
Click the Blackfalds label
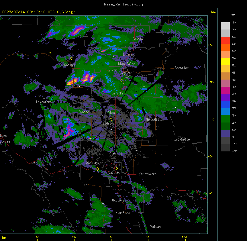pyautogui.click(x=126, y=64)
